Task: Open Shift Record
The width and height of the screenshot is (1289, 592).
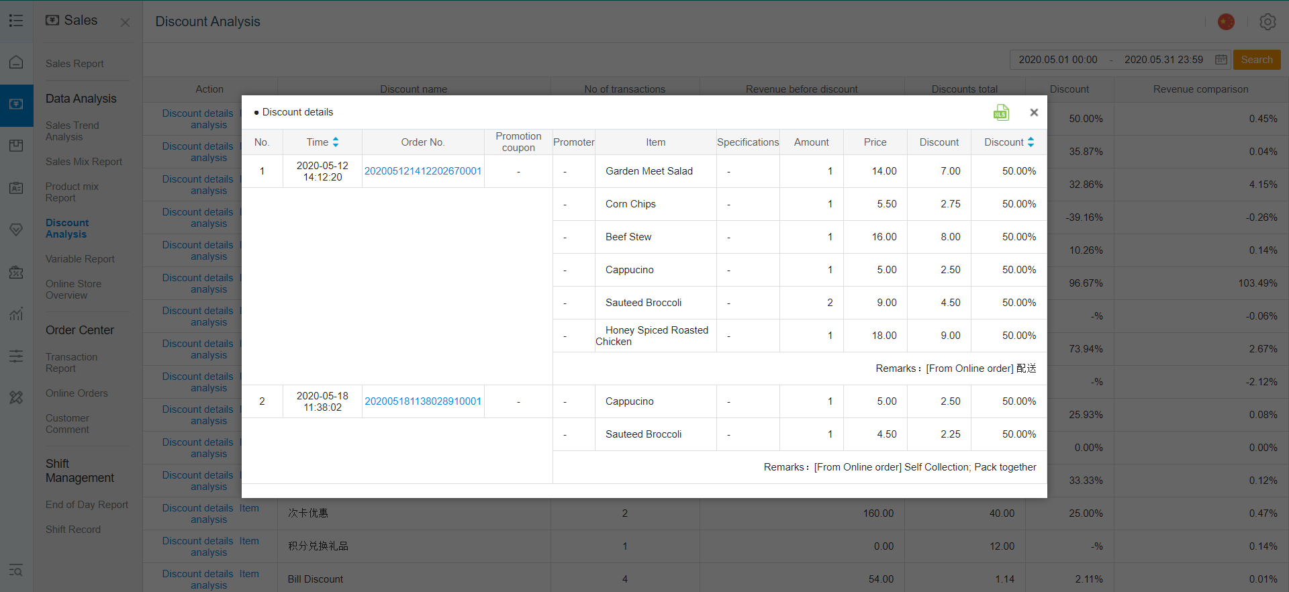Action: tap(73, 530)
